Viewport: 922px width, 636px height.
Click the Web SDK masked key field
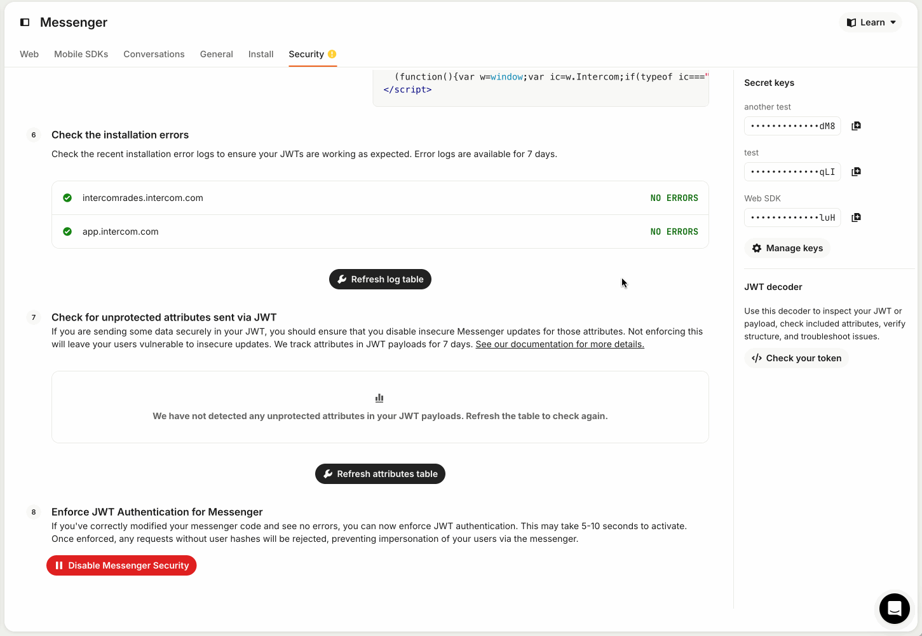[x=792, y=218]
